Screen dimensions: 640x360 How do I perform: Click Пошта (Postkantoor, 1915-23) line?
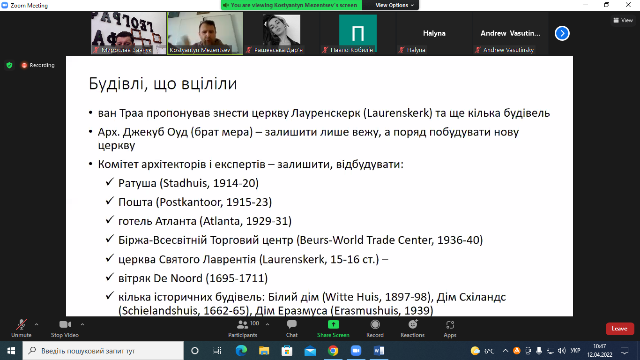pyautogui.click(x=195, y=202)
